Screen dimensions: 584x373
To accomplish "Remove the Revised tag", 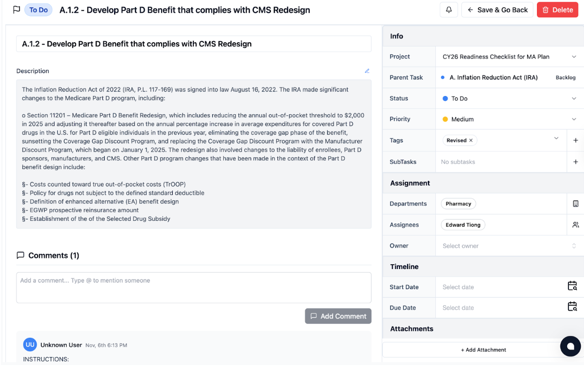I will [471, 140].
